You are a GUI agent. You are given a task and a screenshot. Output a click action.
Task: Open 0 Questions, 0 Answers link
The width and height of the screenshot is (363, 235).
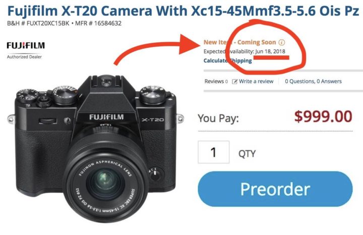point(313,82)
